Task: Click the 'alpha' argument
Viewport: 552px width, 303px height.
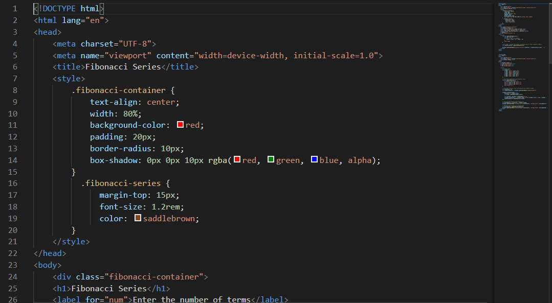Action: pyautogui.click(x=360, y=160)
